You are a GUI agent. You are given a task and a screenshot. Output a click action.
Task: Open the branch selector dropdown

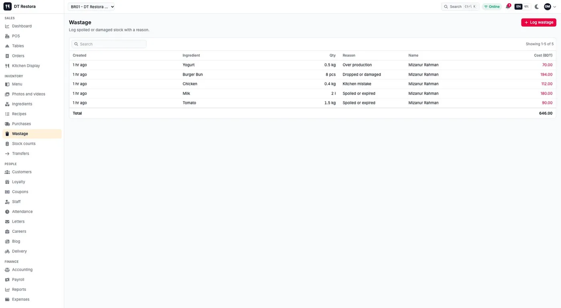click(x=91, y=7)
